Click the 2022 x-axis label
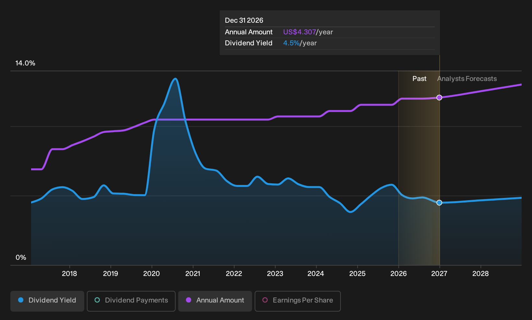The height and width of the screenshot is (320, 532). (x=234, y=274)
